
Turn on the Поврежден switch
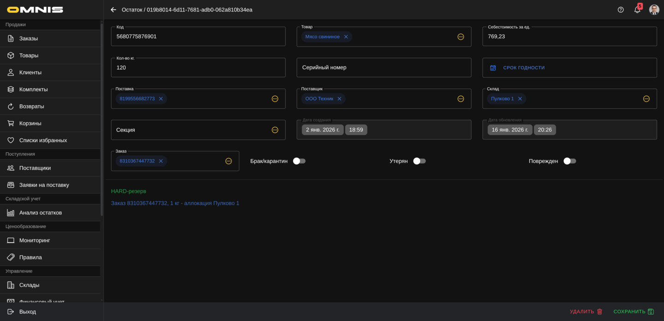[x=569, y=161]
